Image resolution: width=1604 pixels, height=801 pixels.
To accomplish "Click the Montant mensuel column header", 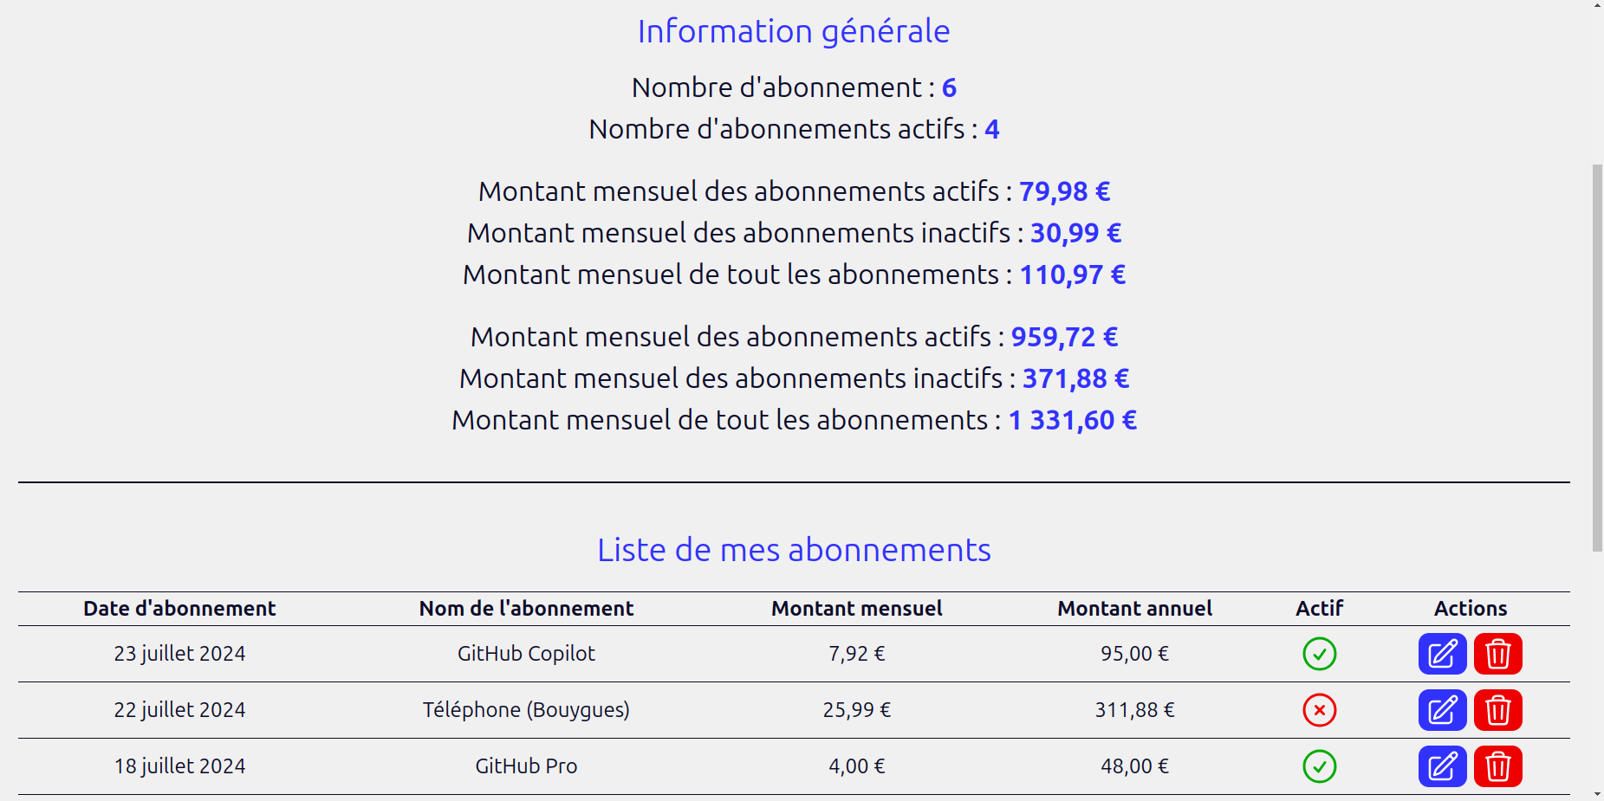I will [x=856, y=608].
